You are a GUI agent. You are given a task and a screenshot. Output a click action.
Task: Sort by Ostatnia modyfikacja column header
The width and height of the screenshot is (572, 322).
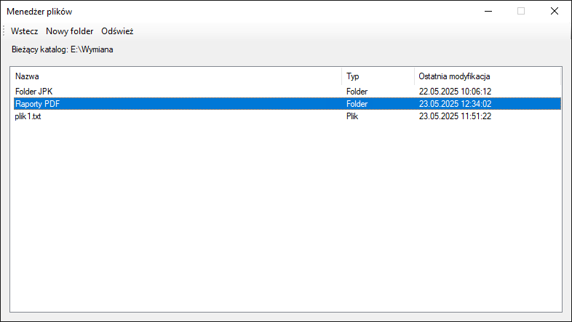[488, 76]
